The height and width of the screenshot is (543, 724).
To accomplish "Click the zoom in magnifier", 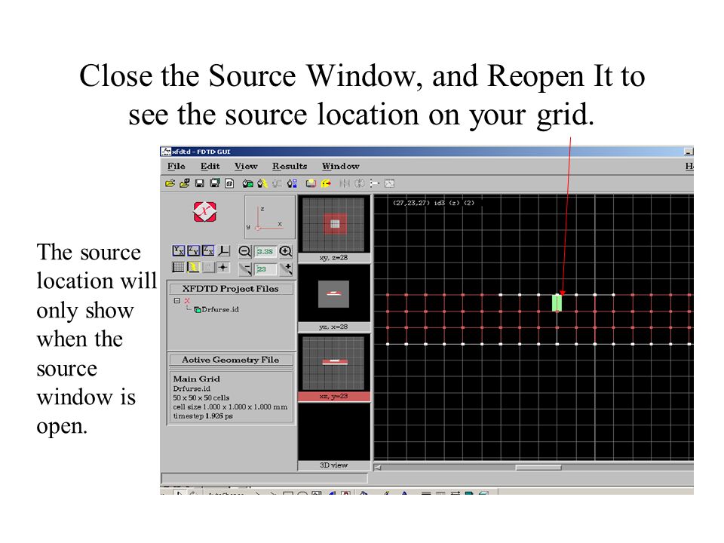I will click(286, 252).
